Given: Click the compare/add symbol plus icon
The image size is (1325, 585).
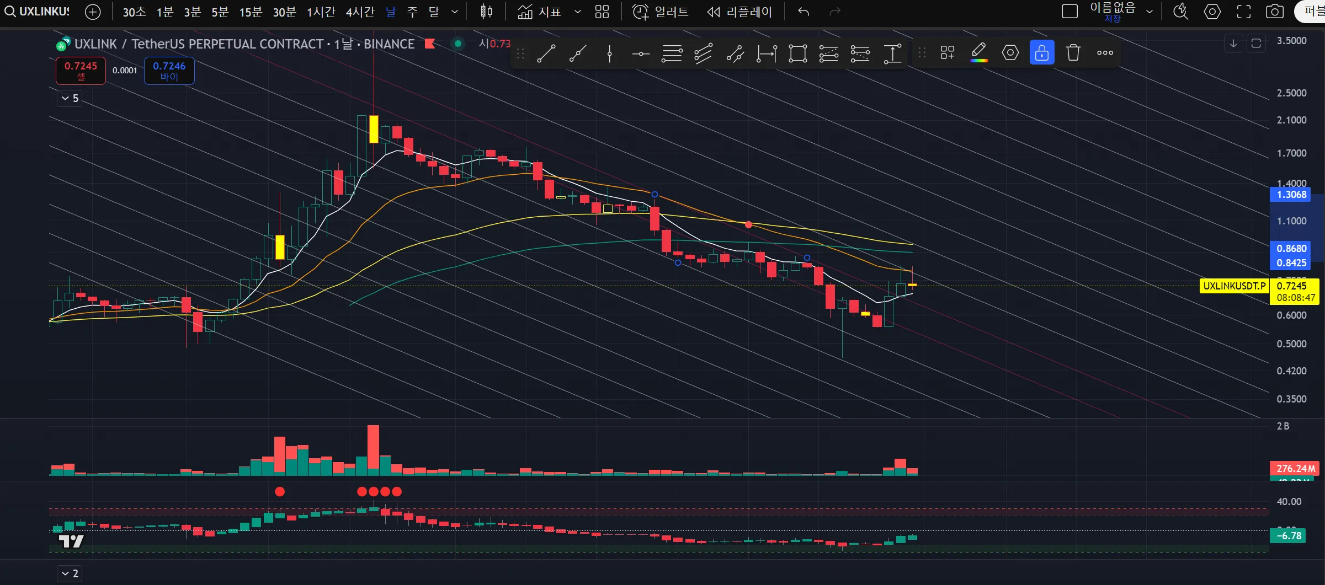Looking at the screenshot, I should [93, 12].
